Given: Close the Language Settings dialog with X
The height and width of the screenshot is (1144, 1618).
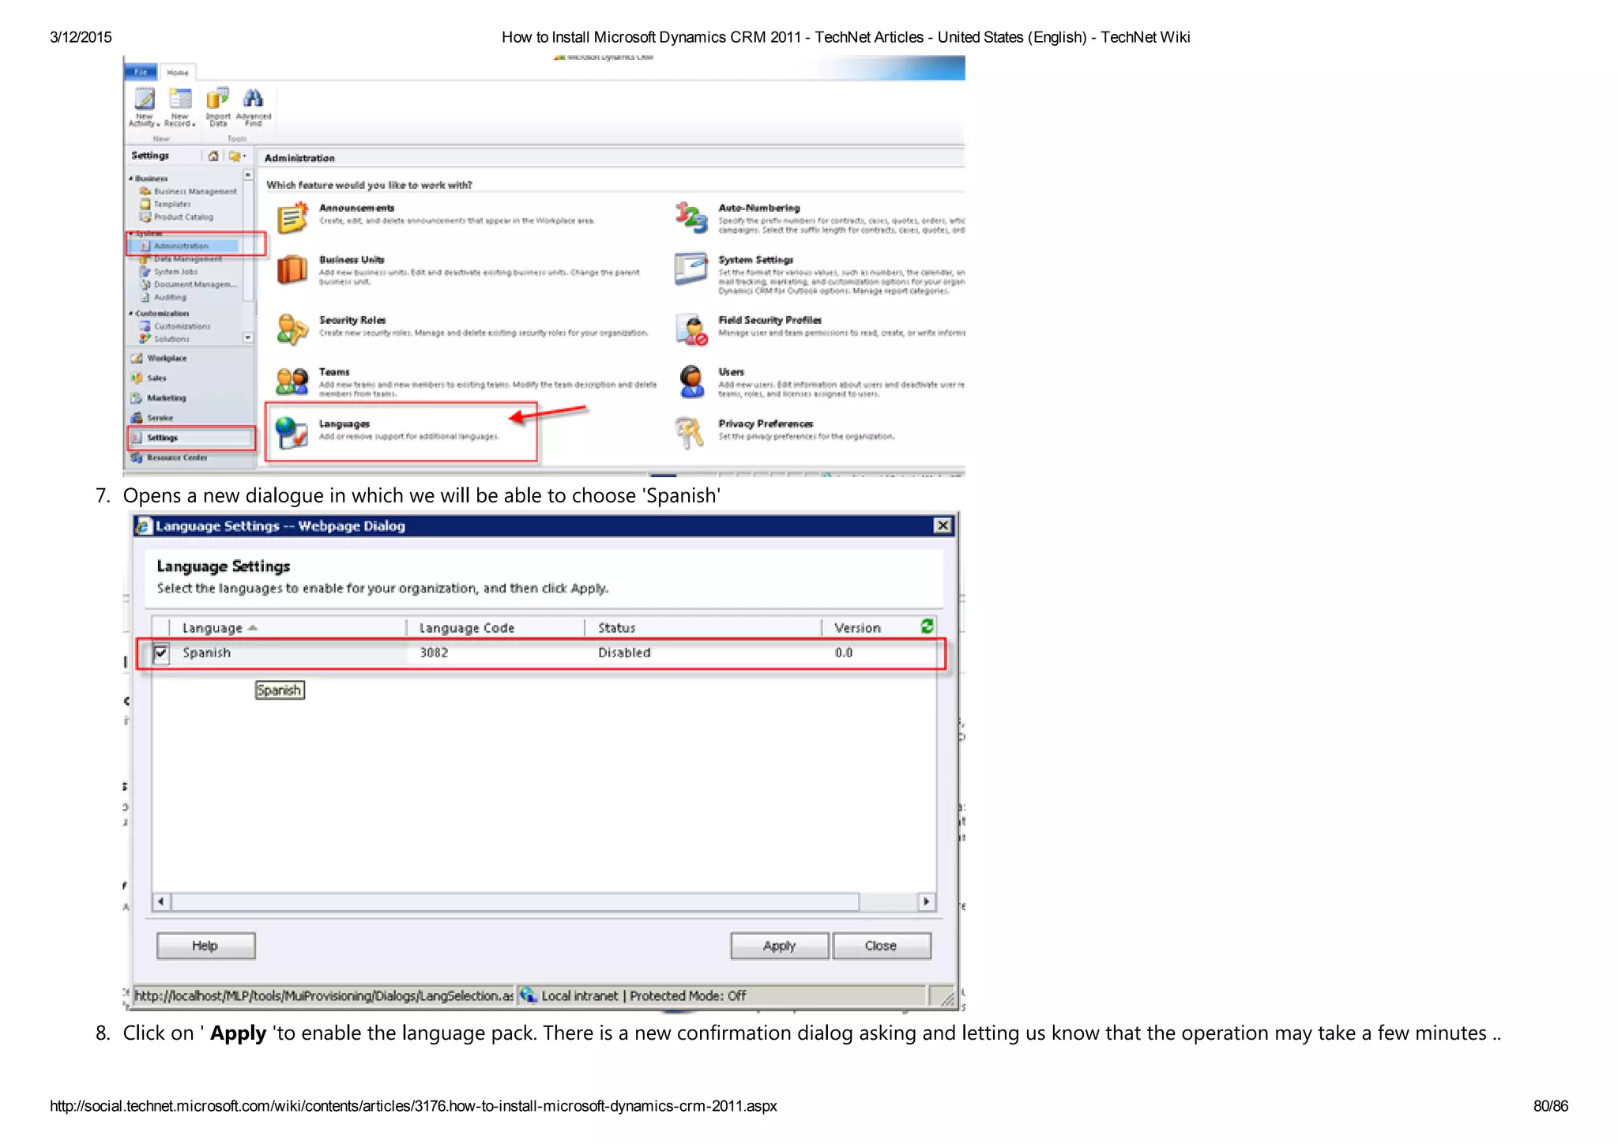Looking at the screenshot, I should point(943,526).
